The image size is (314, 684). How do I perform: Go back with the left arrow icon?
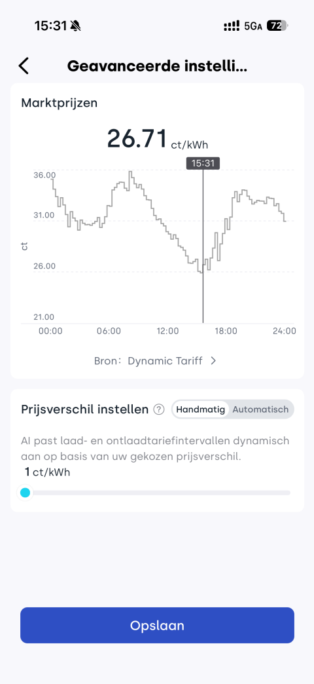(x=24, y=66)
